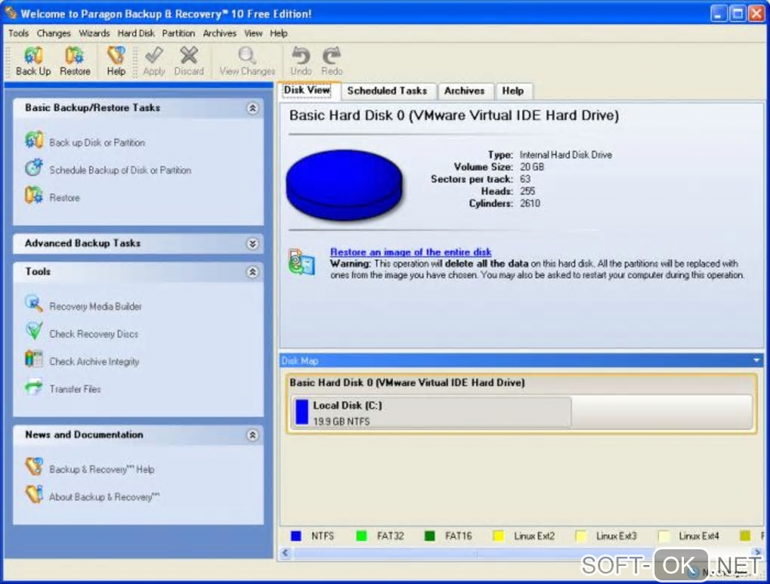
Task: Click the Check Recovery Discs icon
Action: [x=34, y=331]
